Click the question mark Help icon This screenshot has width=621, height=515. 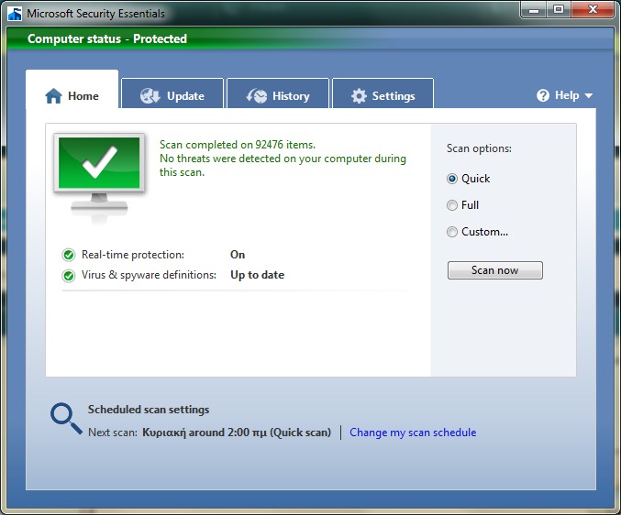pos(543,95)
